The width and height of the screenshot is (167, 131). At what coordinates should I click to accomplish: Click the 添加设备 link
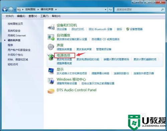point(62,29)
